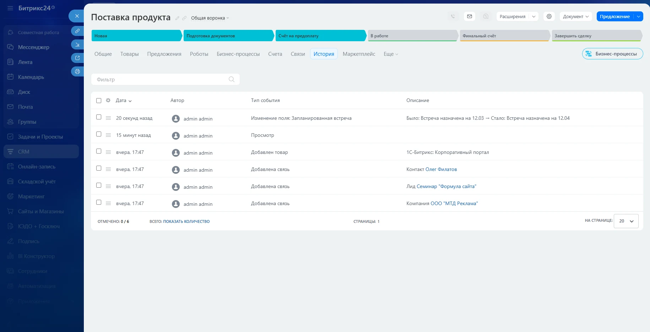This screenshot has width=650, height=332.
Task: Click the ПОКАЗАТЬ КОЛИЧЕСТВО link
Action: 186,221
